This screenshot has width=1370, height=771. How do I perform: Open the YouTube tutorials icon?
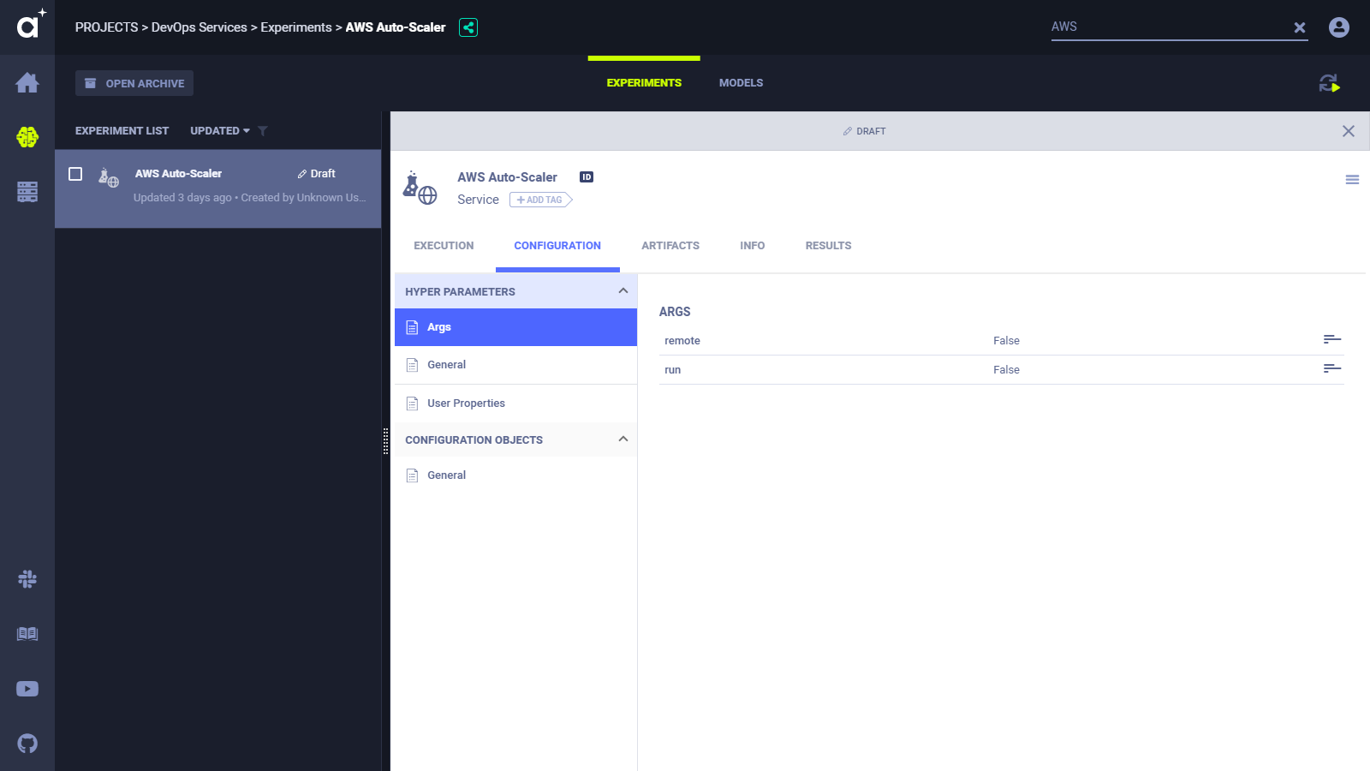[x=27, y=689]
